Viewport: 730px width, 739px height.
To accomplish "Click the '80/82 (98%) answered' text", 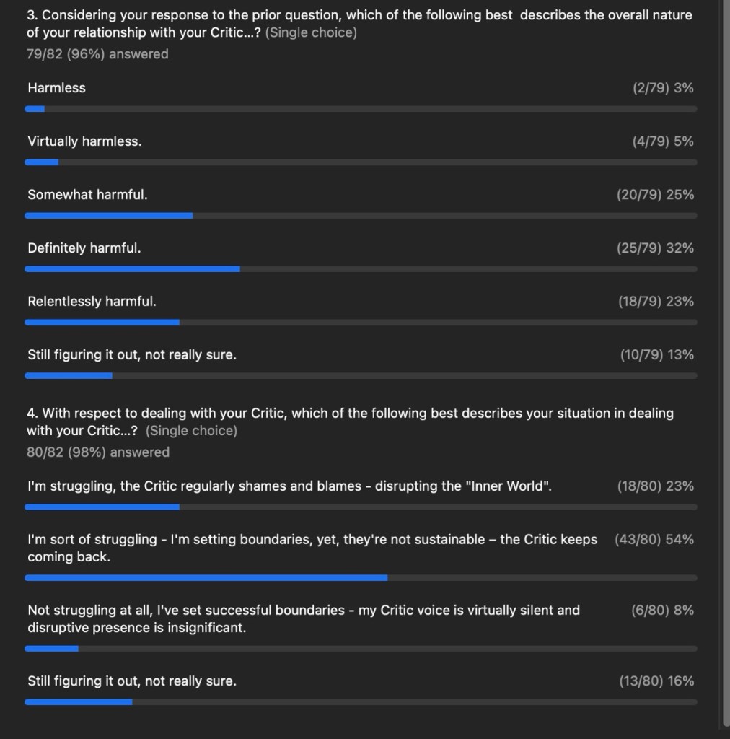I will pyautogui.click(x=98, y=452).
